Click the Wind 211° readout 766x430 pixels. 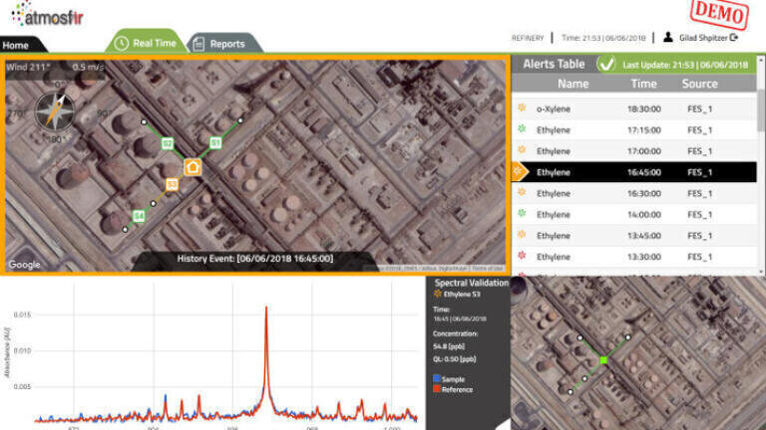coord(28,68)
